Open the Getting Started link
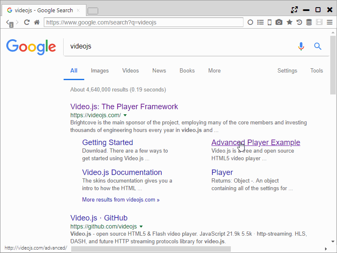Image resolution: width=337 pixels, height=253 pixels. 107,143
